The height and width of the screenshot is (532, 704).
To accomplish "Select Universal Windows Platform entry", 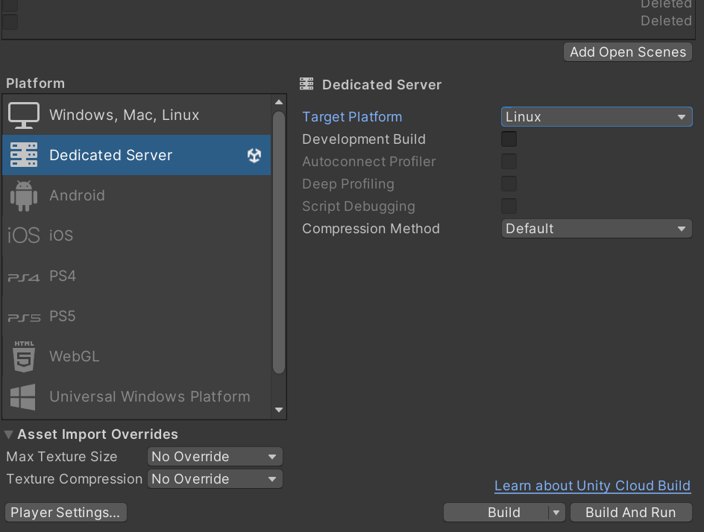I will [136, 397].
